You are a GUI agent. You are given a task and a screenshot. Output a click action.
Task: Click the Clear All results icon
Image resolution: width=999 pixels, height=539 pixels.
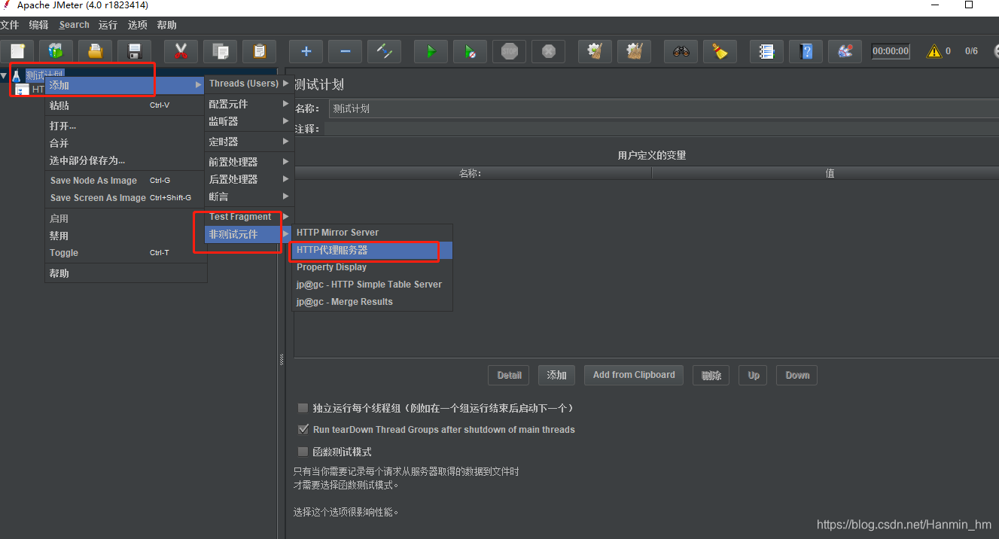(x=634, y=52)
